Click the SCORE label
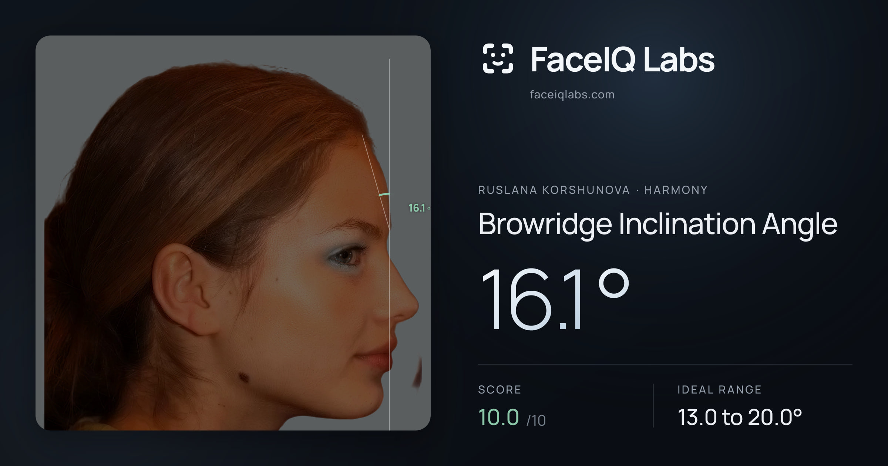The width and height of the screenshot is (888, 466). point(499,389)
